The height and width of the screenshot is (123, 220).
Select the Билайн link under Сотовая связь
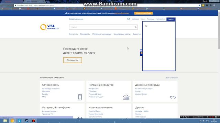(x=45, y=94)
